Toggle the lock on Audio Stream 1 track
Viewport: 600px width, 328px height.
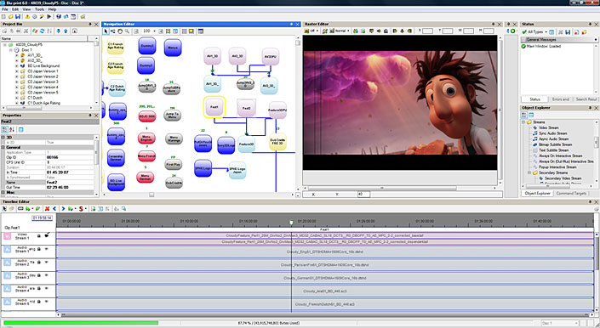click(39, 249)
